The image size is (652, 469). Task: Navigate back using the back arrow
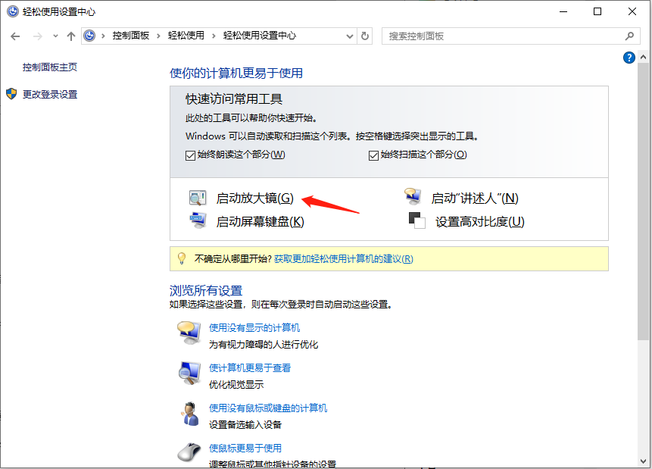[x=15, y=36]
